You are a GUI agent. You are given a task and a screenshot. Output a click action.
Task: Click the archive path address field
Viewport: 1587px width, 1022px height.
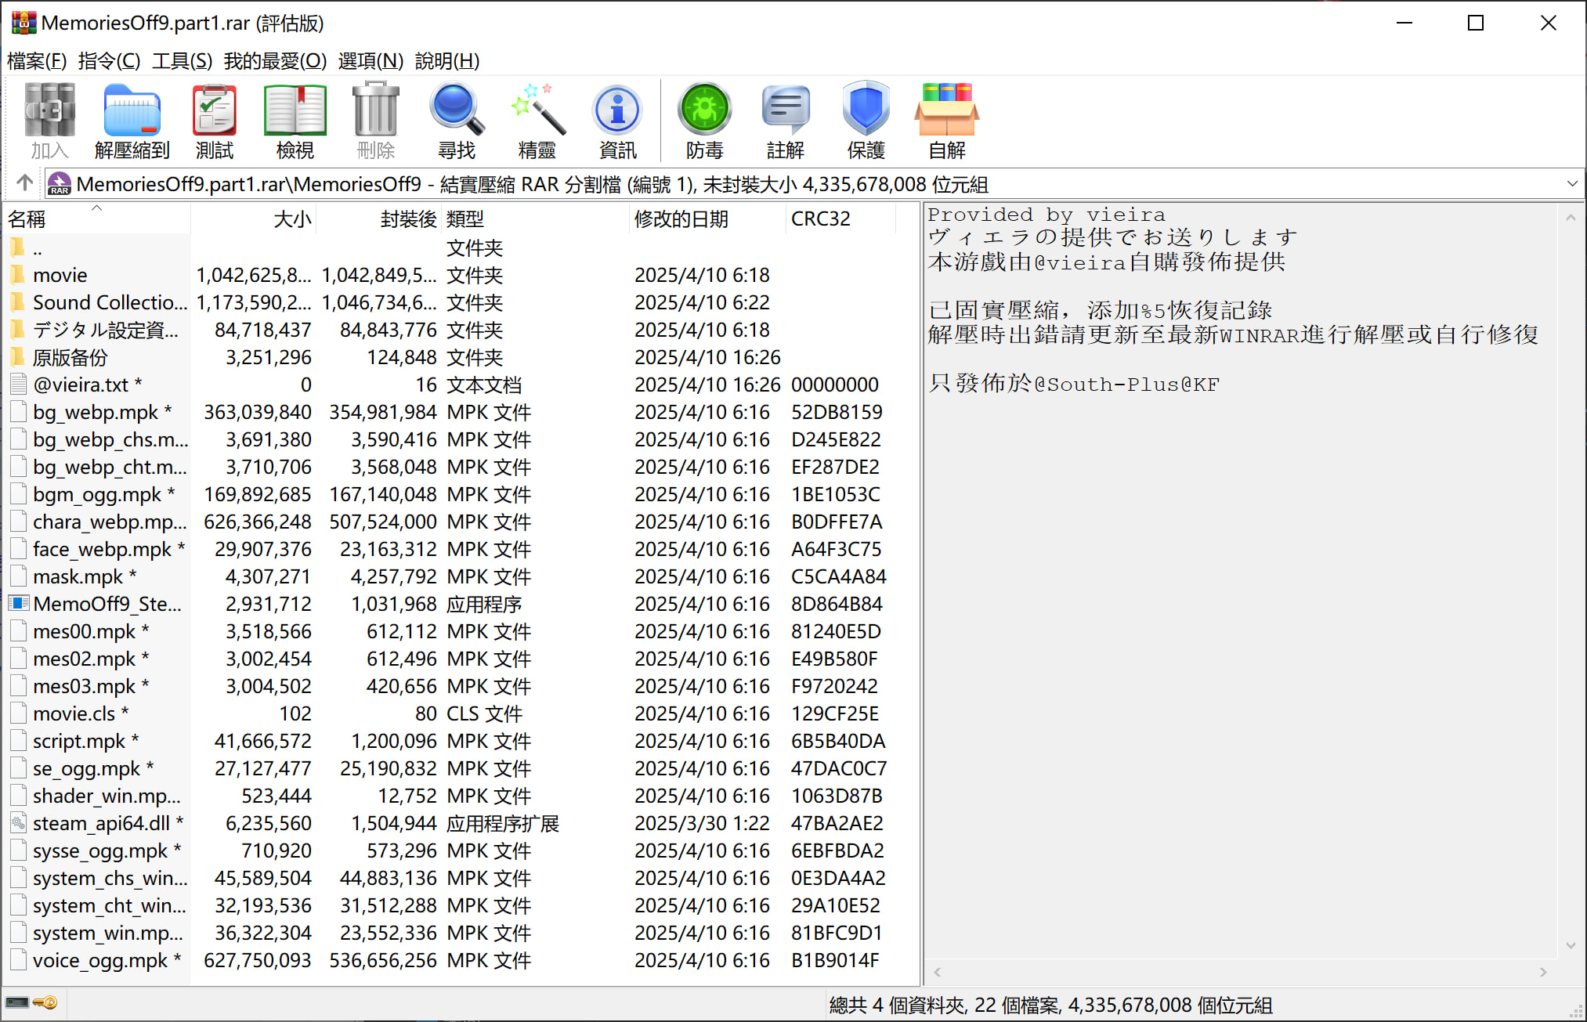815,184
